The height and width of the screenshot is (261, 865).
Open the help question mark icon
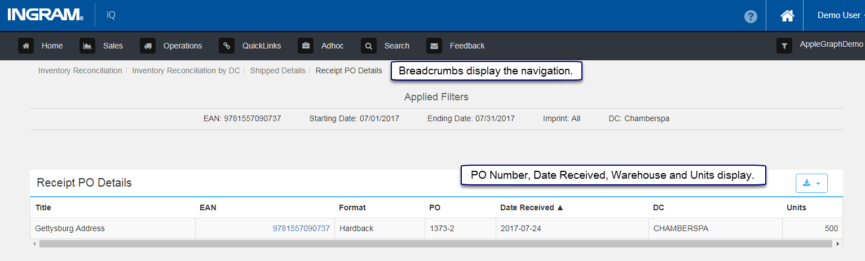[751, 16]
